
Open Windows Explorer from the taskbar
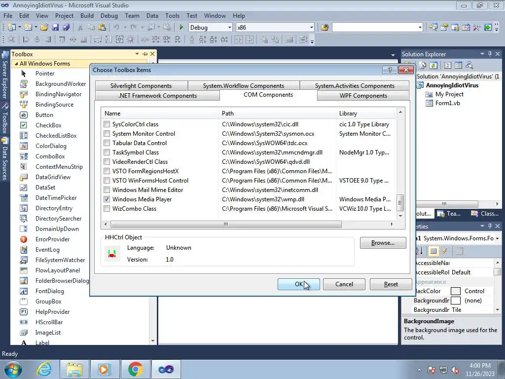pos(74,369)
